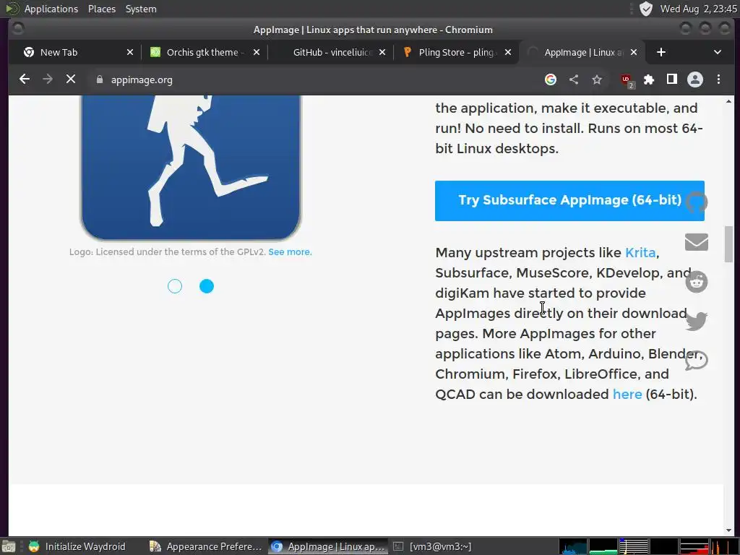The image size is (740, 555).
Task: Expand the tab search dropdown
Action: coord(718,52)
